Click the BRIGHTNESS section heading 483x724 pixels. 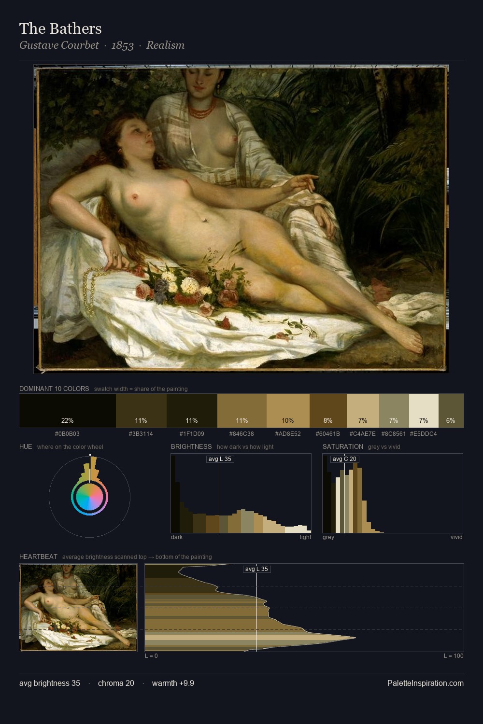pos(191,446)
